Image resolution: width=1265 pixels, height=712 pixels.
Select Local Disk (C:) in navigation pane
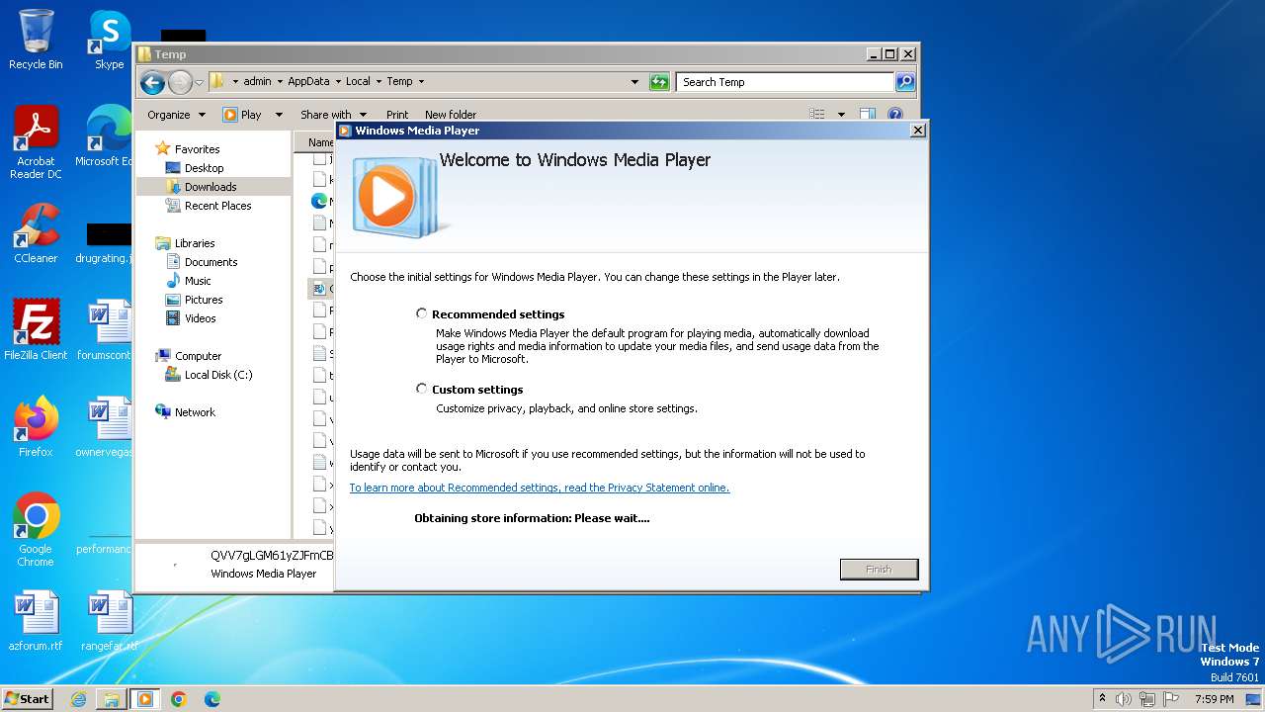pyautogui.click(x=217, y=375)
